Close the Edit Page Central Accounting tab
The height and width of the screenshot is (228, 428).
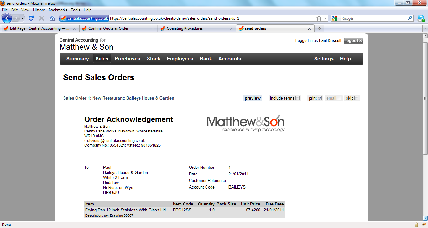click(75, 28)
